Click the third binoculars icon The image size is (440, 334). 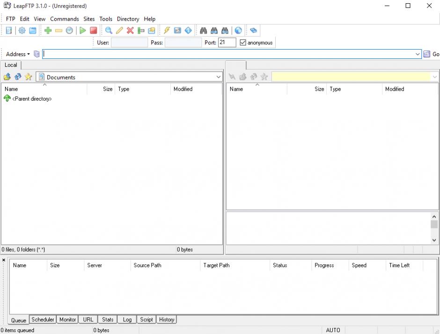click(225, 30)
